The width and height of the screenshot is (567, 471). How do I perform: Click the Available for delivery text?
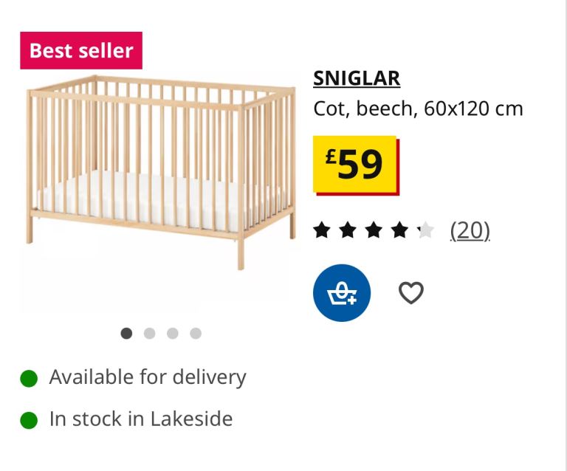pyautogui.click(x=148, y=377)
